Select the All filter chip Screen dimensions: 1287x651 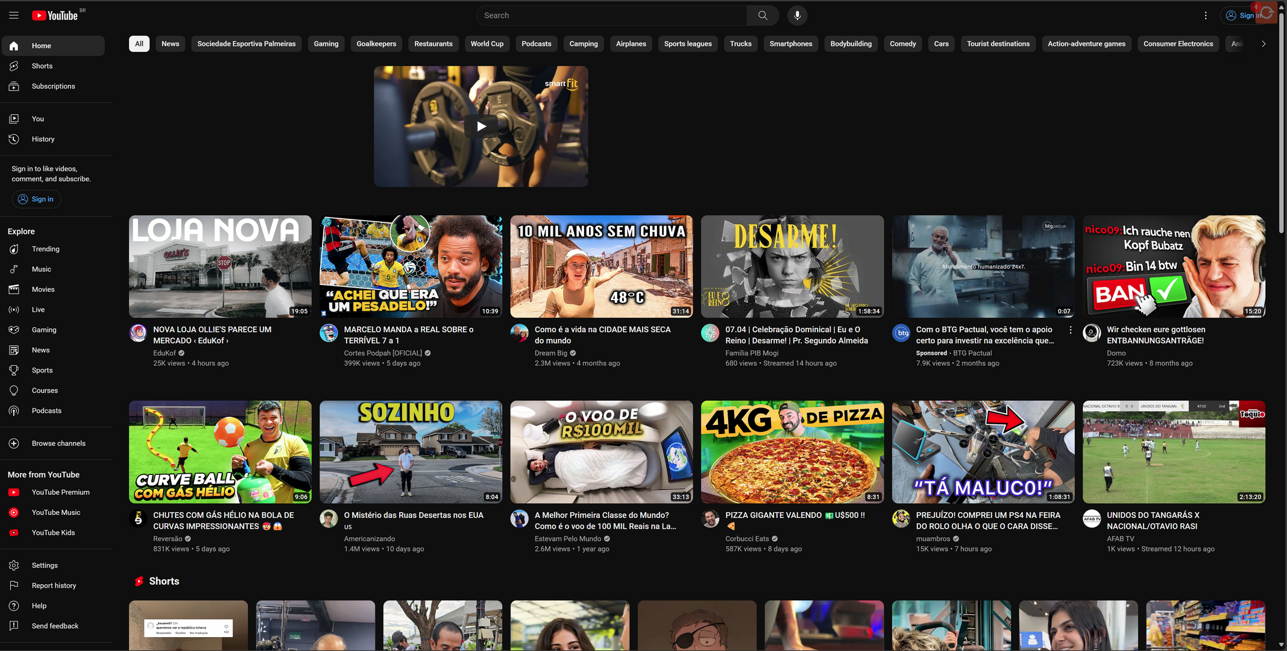click(139, 44)
